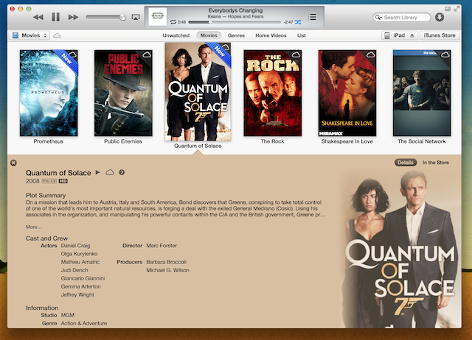Close the movie details panel
The width and height of the screenshot is (472, 340).
[13, 163]
